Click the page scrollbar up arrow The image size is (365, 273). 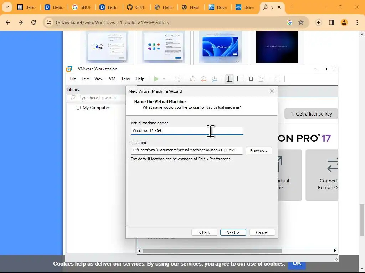(362, 34)
